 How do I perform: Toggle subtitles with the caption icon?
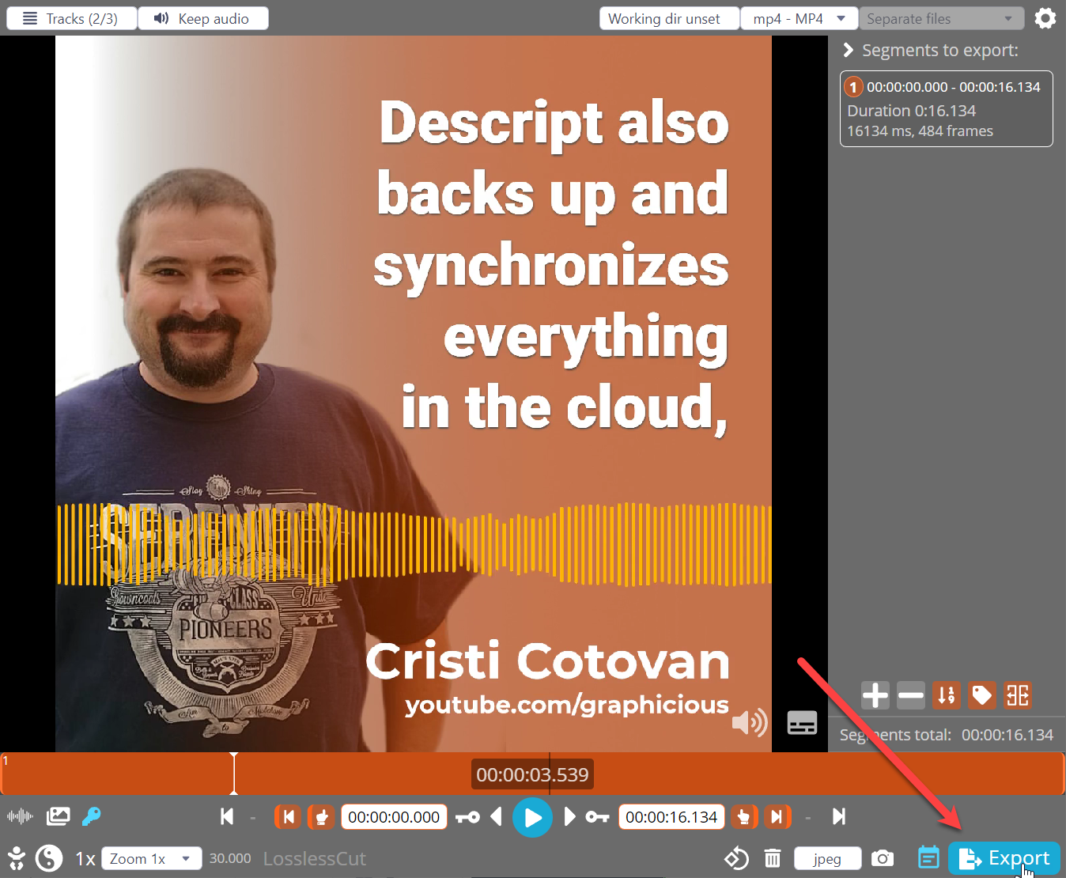pos(802,722)
